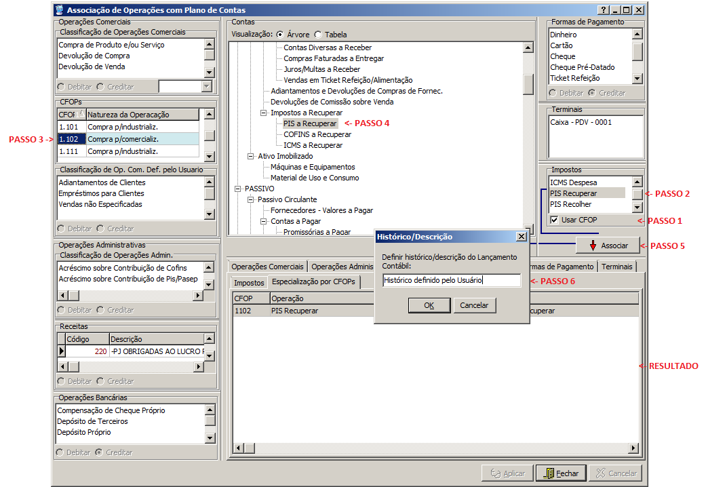Select the Árvore visualization radio button
706x487 pixels.
tap(279, 35)
